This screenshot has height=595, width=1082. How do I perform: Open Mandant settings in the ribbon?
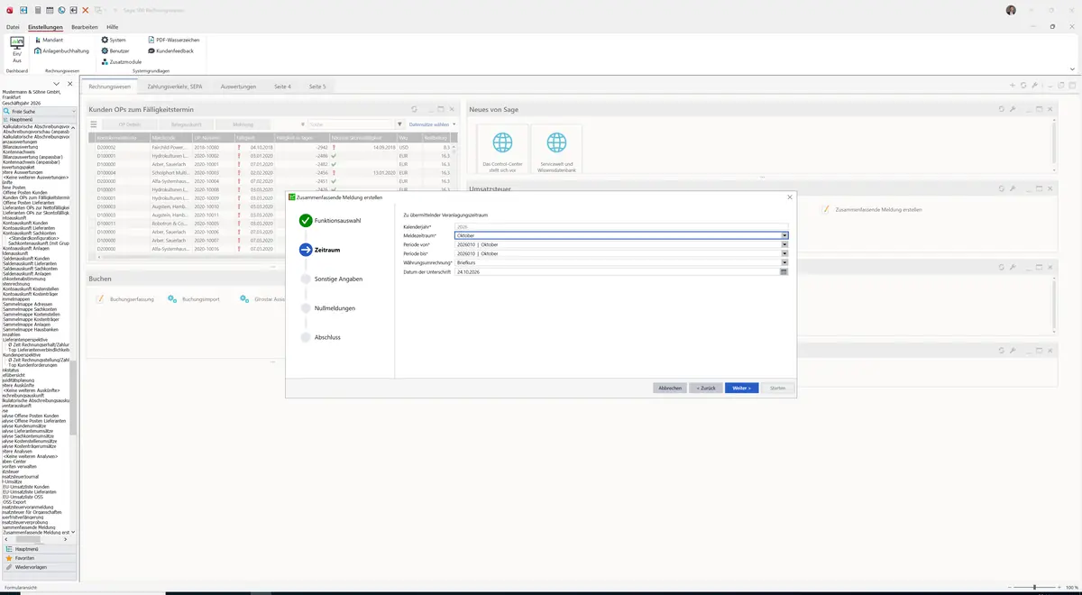48,40
